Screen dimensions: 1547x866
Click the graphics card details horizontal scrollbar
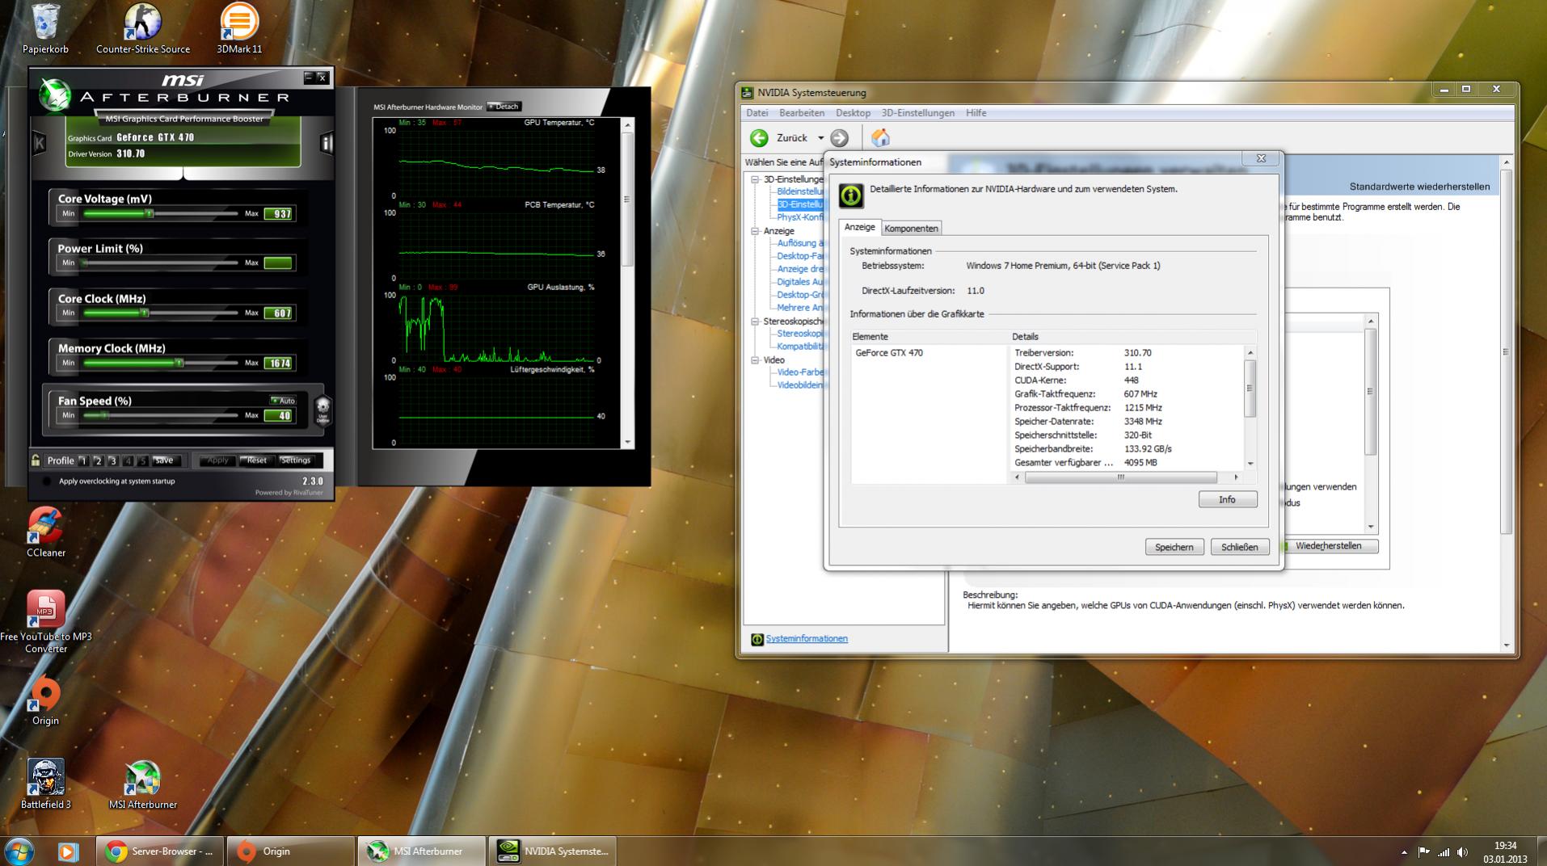click(x=1120, y=477)
